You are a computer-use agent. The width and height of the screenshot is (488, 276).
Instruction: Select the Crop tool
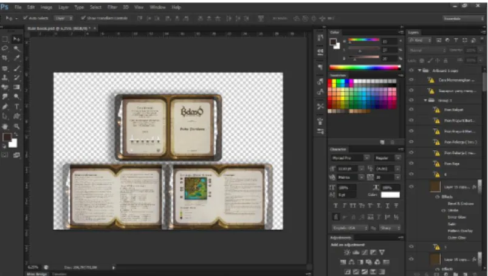[x=5, y=58]
